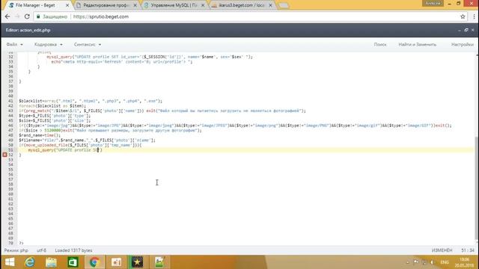Viewport: 479px width, 269px height.
Task: Click the $rand_name=time(); line
Action: coord(40,135)
